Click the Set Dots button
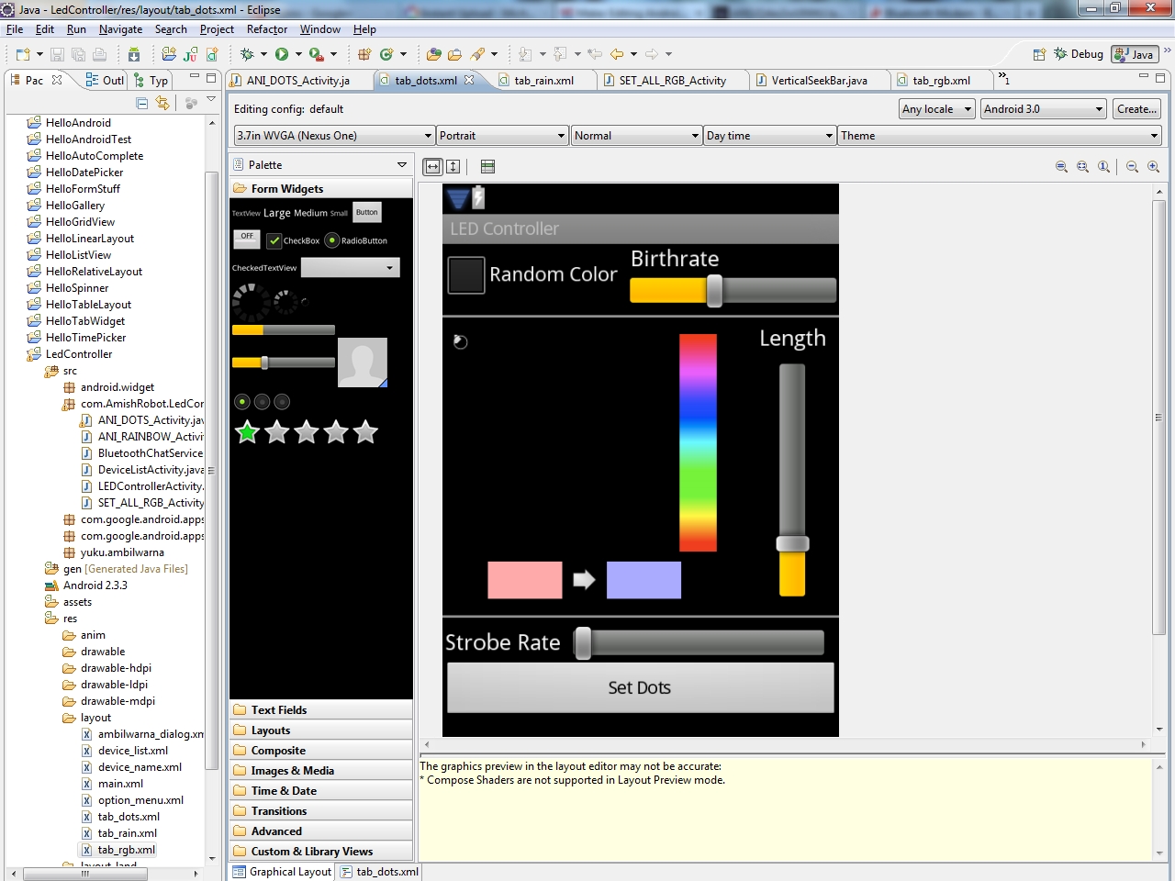Image resolution: width=1175 pixels, height=881 pixels. click(x=640, y=687)
